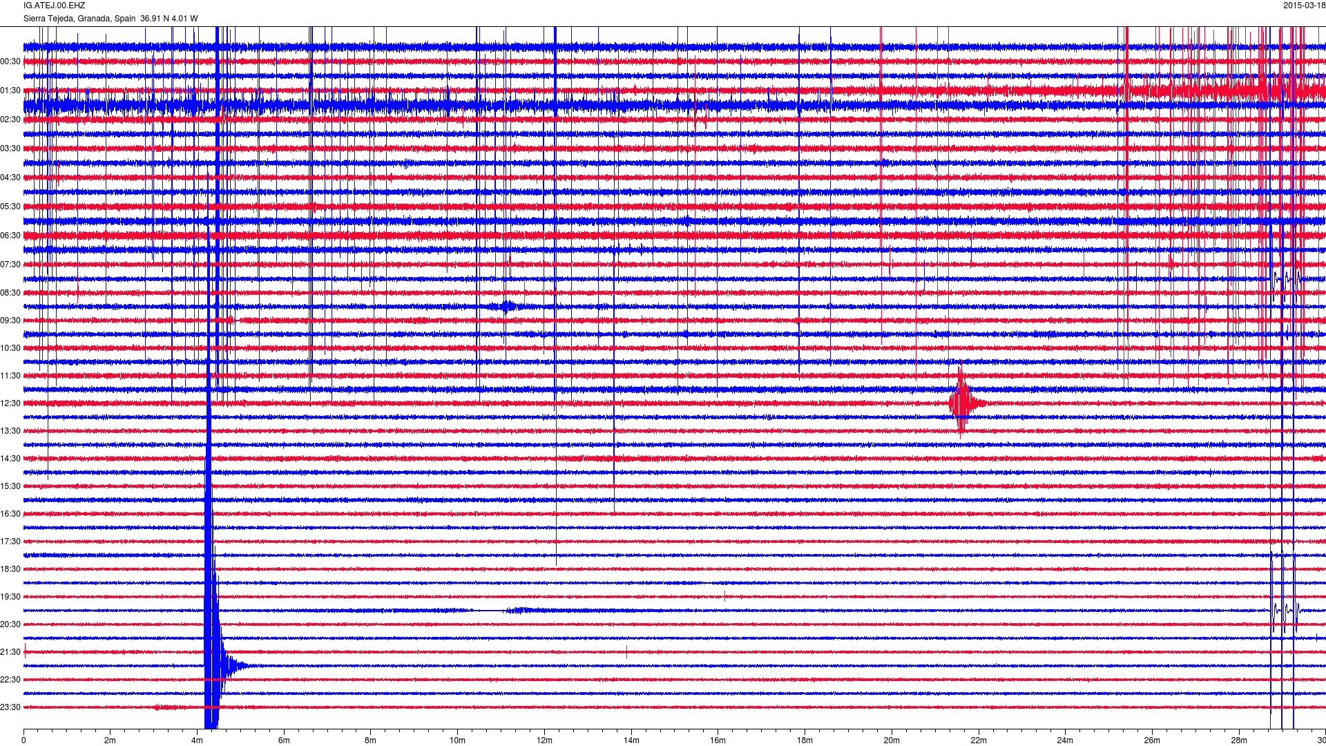The height and width of the screenshot is (746, 1326).
Task: Select the 01:30 time row label
Action: click(x=10, y=90)
